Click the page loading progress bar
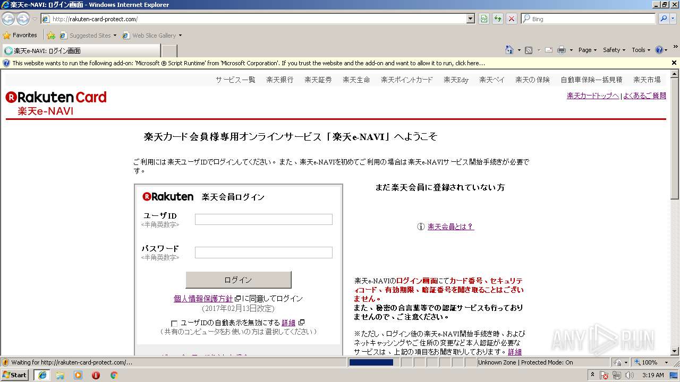Image resolution: width=680 pixels, height=382 pixels. click(374, 362)
